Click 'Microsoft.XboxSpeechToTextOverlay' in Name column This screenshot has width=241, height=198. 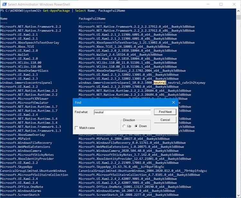click(30, 43)
